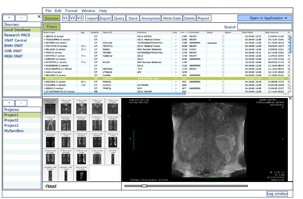The width and height of the screenshot is (303, 199).
Task: Click the plus button above Sources list
Action: pos(9,18)
